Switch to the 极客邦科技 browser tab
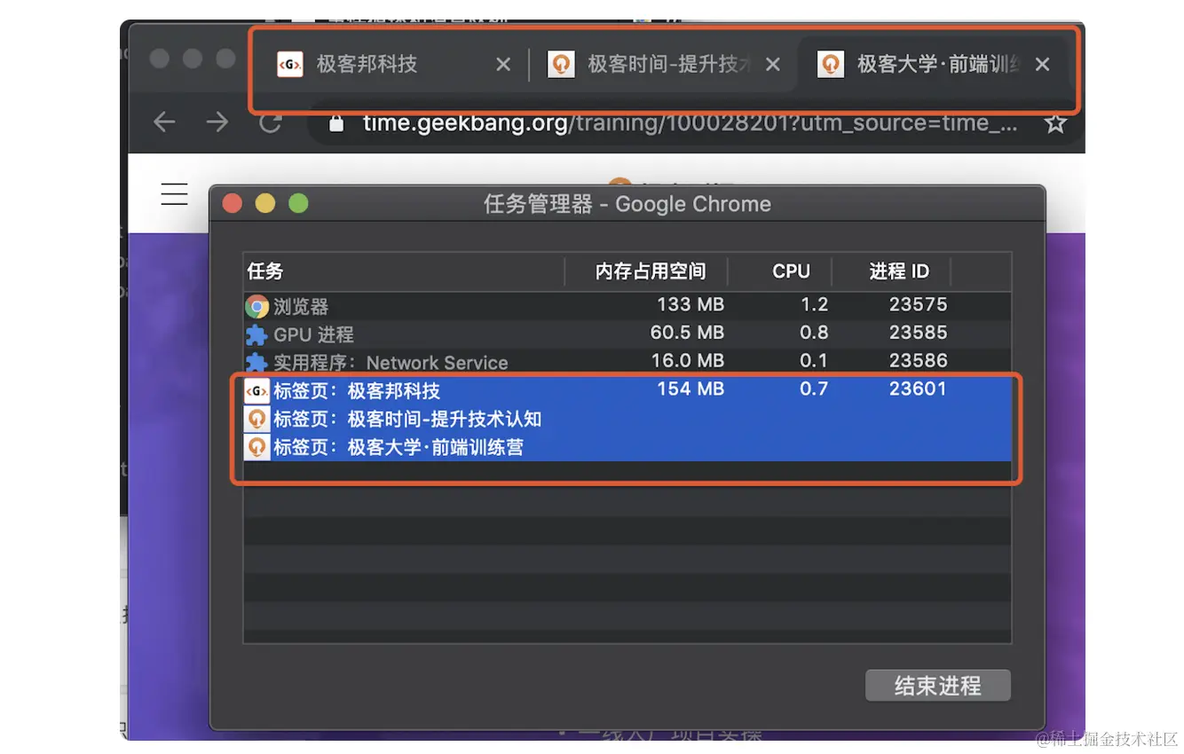 point(391,65)
